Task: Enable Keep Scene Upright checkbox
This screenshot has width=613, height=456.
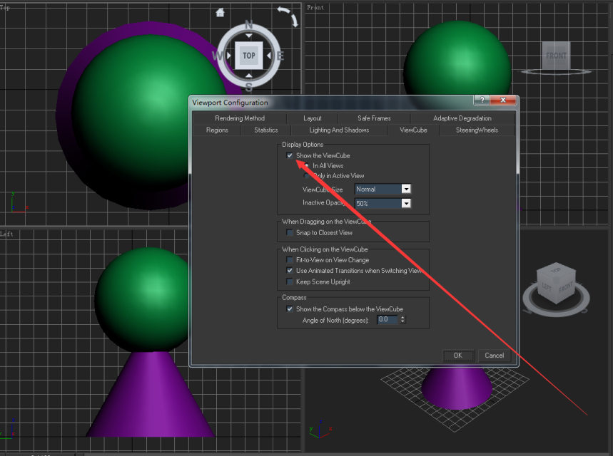Action: [x=290, y=282]
